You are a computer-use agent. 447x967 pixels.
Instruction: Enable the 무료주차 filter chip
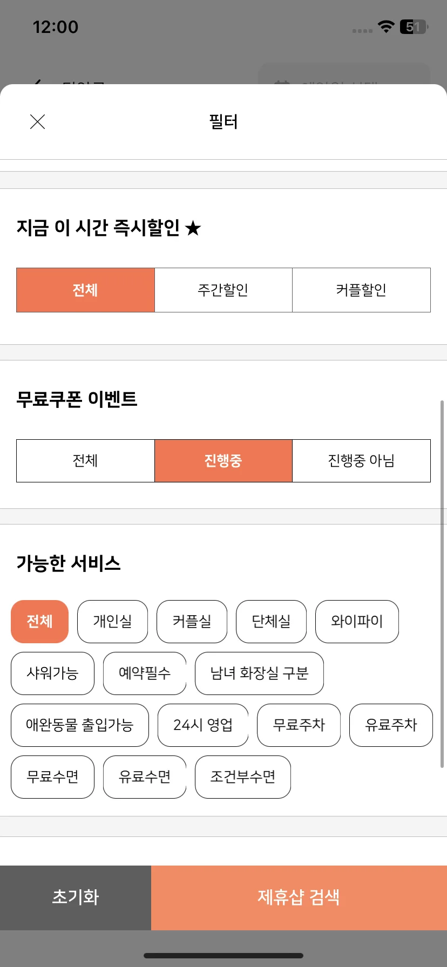point(299,725)
